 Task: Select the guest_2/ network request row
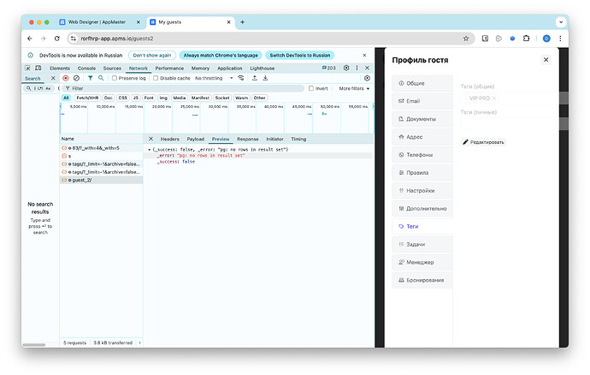pos(101,180)
